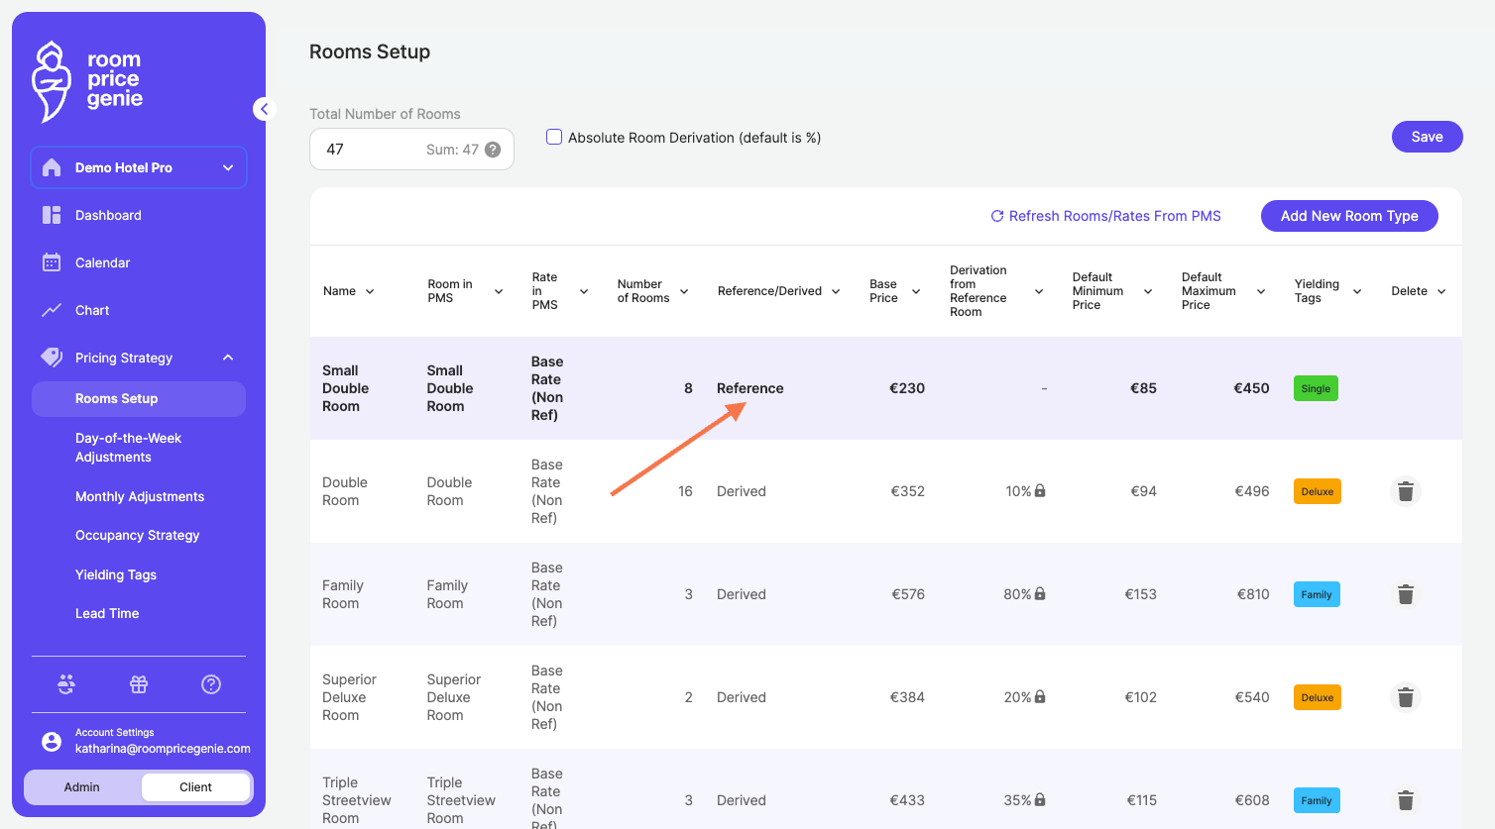Click the Chart line icon
The width and height of the screenshot is (1495, 829).
[x=52, y=310]
